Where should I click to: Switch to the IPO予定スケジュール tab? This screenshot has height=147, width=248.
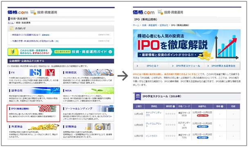pyautogui.click(x=187, y=66)
